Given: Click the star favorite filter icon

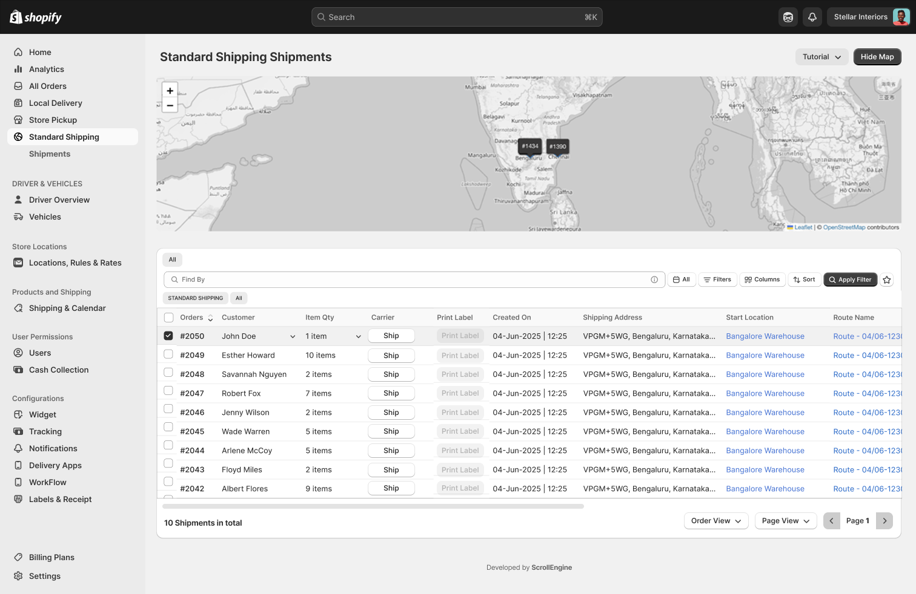Looking at the screenshot, I should tap(887, 279).
